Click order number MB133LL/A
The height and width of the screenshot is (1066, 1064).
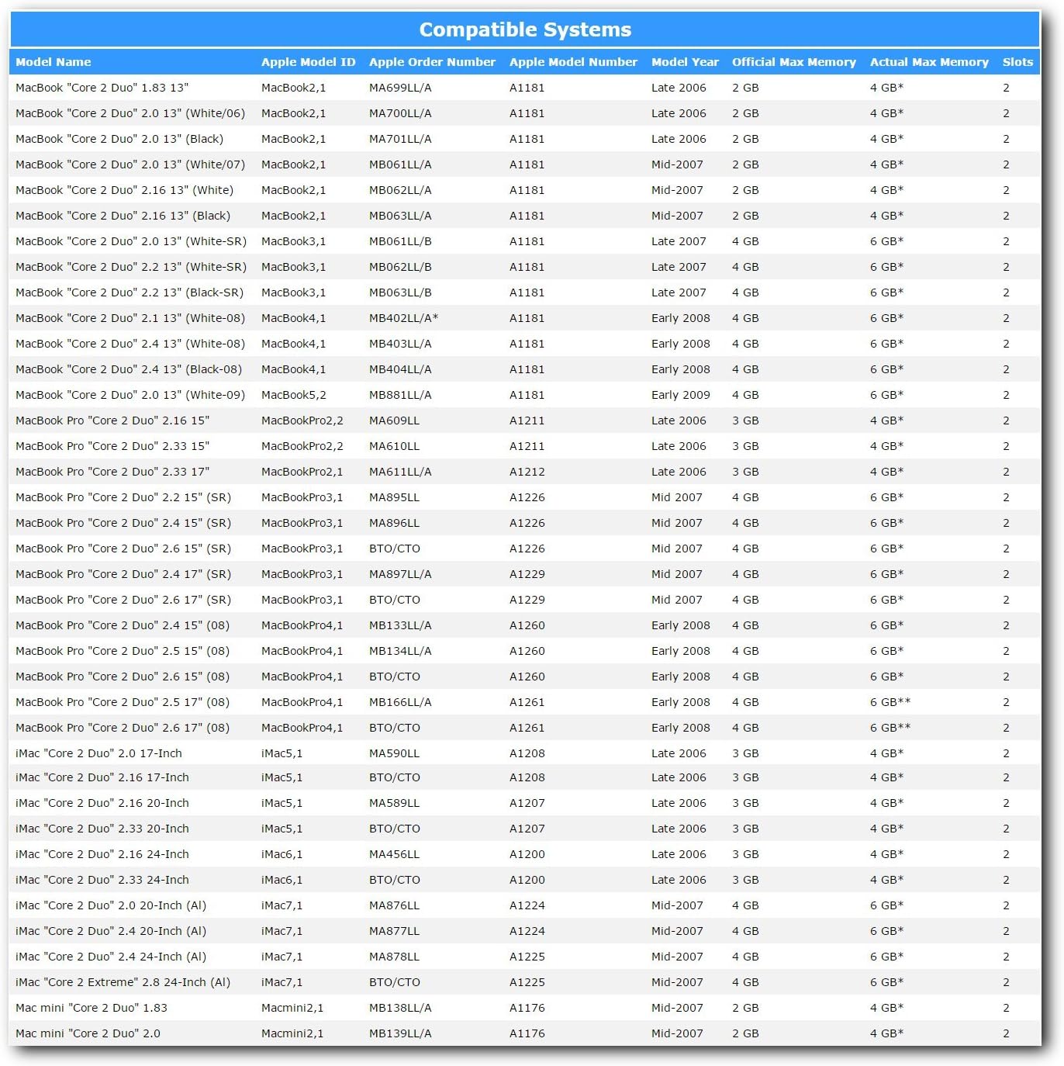pos(400,625)
